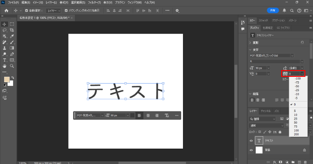The height and width of the screenshot is (164, 313).
Task: Select the Zoom tool
Action: coord(12,66)
